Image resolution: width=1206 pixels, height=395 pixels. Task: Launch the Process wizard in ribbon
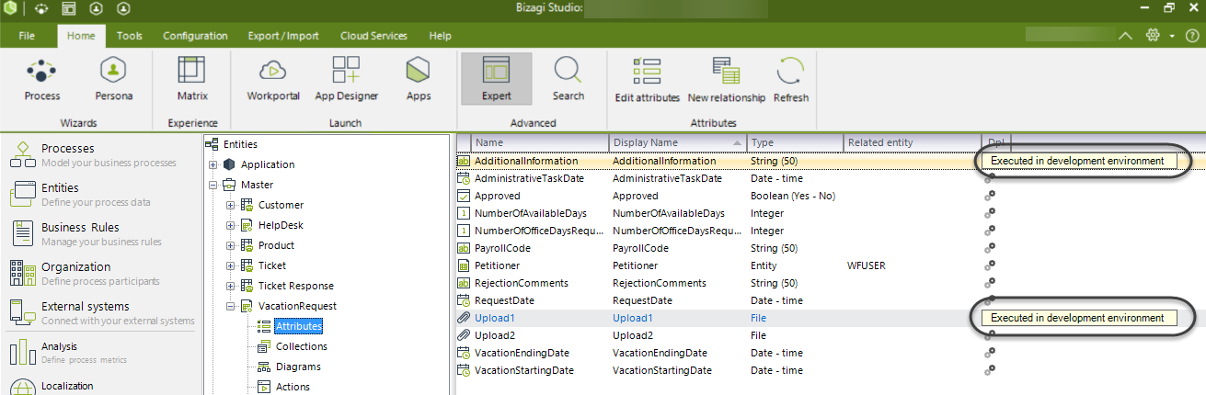click(42, 79)
